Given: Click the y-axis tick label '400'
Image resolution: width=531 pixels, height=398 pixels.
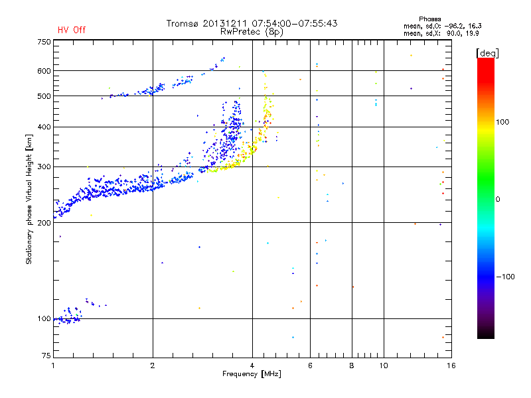Looking at the screenshot, I should click(x=44, y=127).
